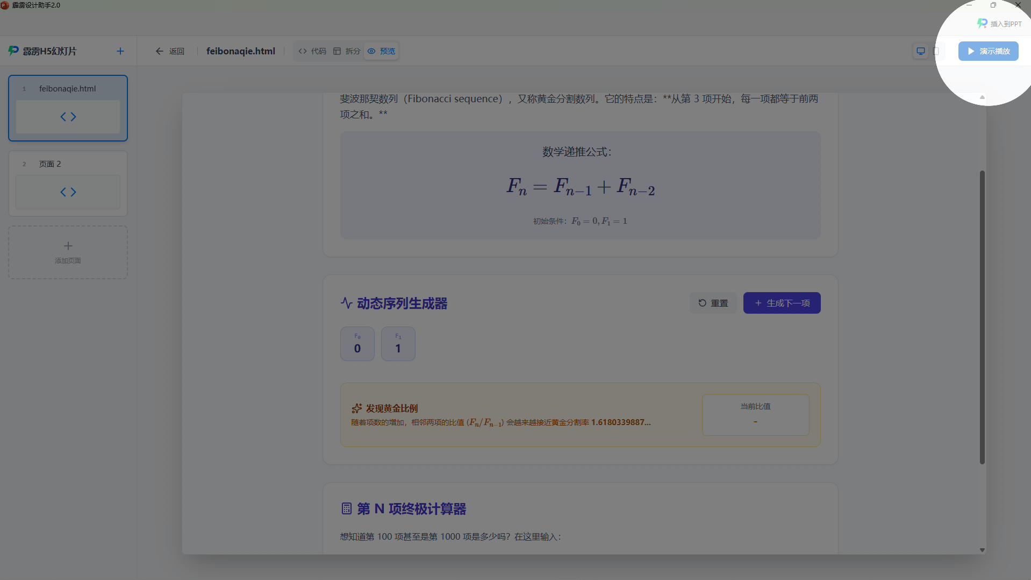
Task: Click the 当前比值 current ratio box
Action: (755, 415)
